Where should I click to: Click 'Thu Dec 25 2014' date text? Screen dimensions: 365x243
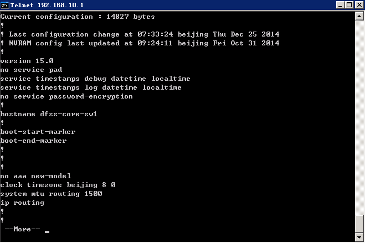click(x=246, y=34)
